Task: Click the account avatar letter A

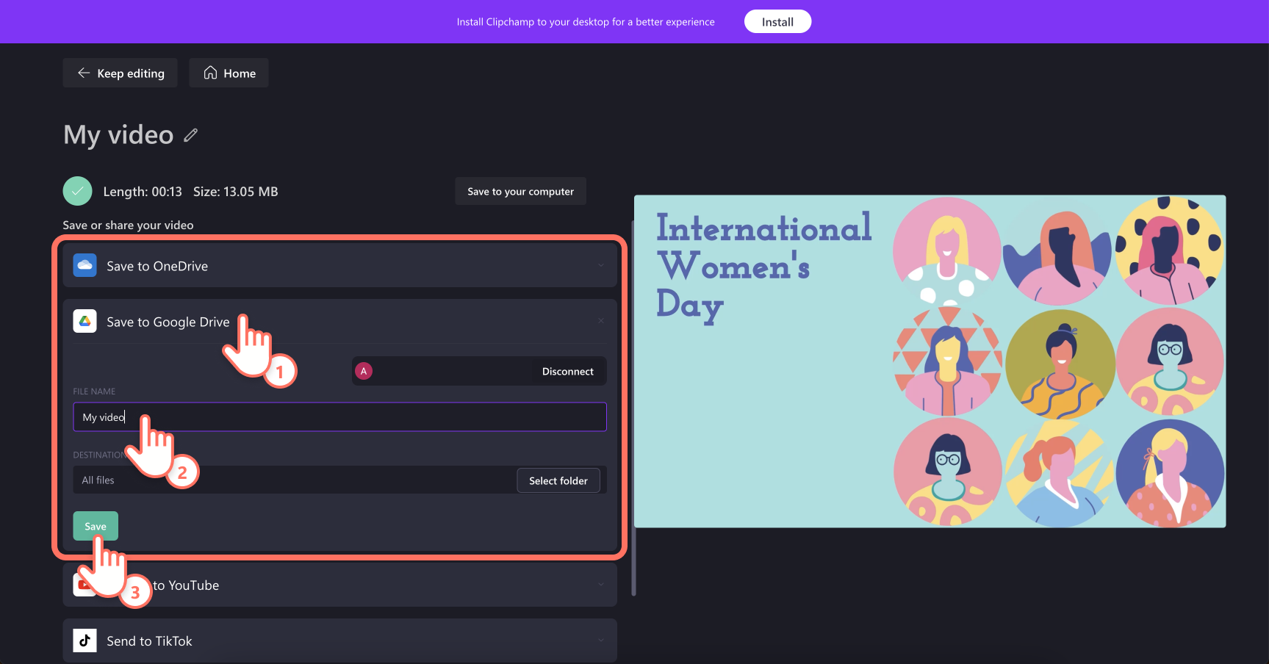Action: [363, 371]
